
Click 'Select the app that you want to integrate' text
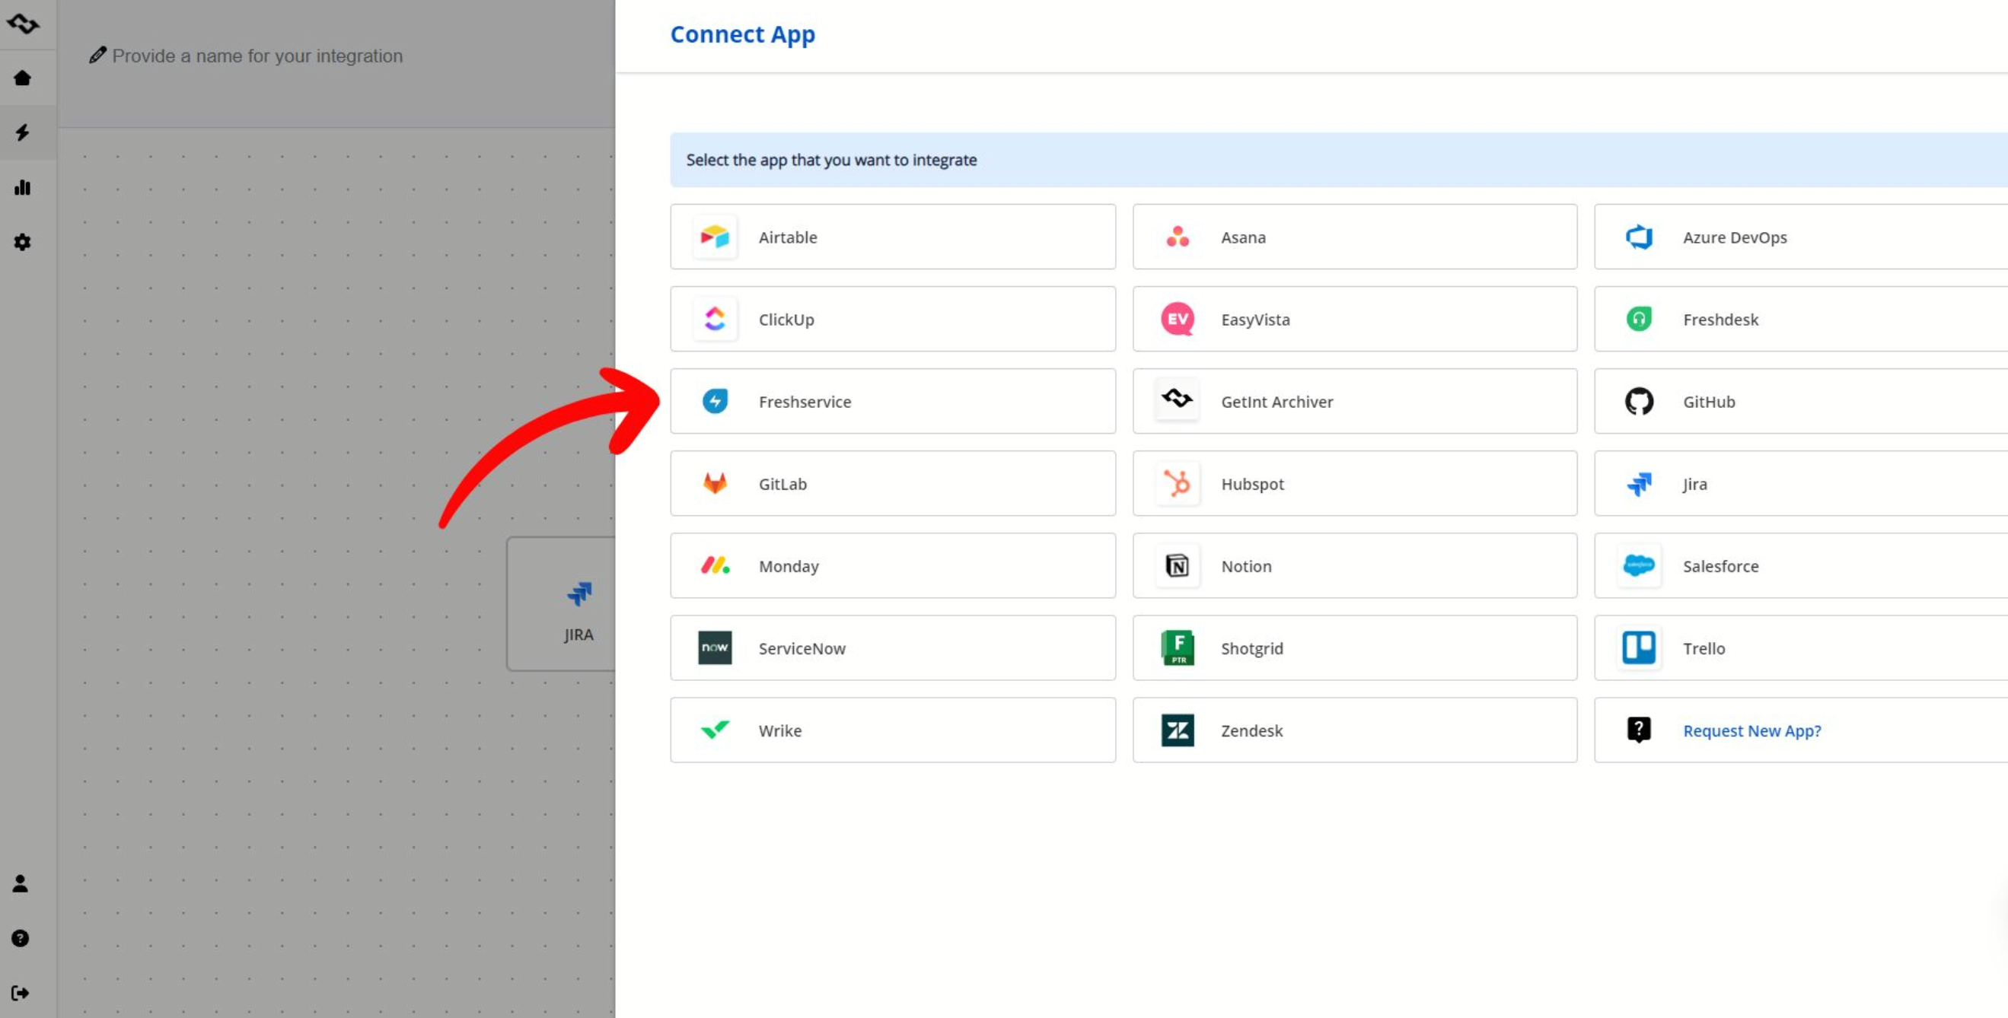click(832, 159)
